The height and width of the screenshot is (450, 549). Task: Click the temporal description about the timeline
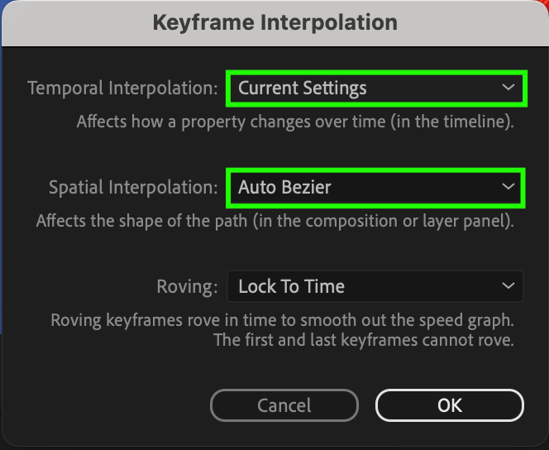tap(295, 122)
